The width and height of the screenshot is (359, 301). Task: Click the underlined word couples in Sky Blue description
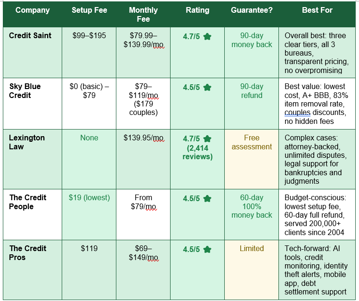point(297,113)
